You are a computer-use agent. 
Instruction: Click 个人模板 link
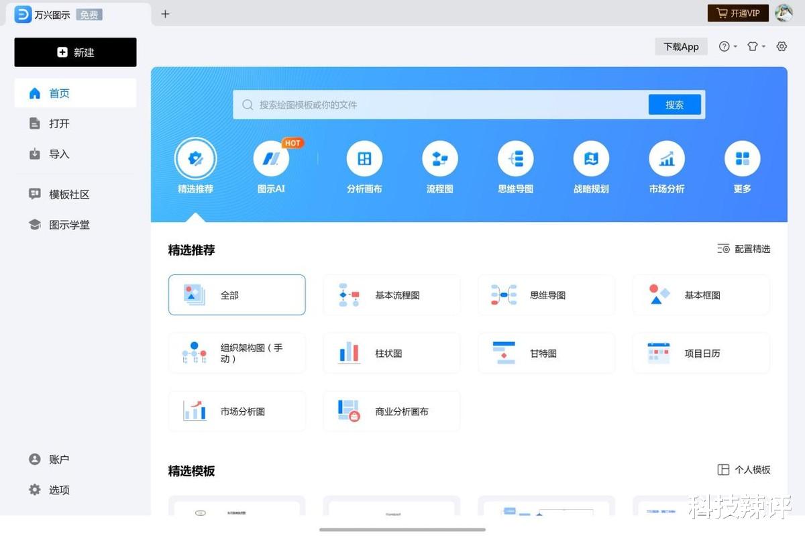744,470
